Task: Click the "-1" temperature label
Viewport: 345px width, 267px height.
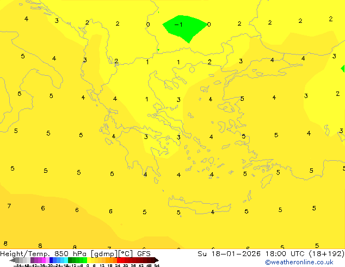Action: [178, 24]
